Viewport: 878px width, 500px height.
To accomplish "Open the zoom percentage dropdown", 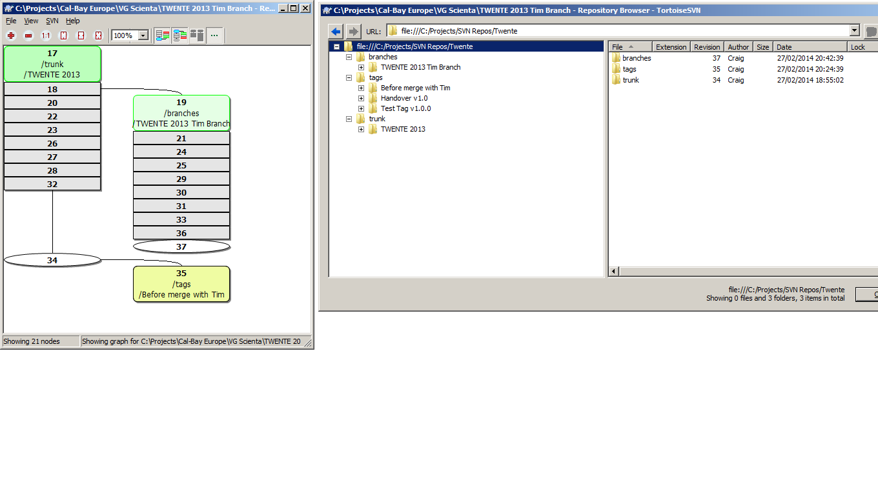I will coord(143,35).
